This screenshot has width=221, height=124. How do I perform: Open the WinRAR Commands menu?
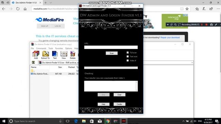(41, 48)
